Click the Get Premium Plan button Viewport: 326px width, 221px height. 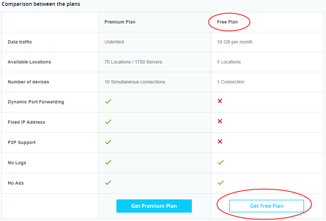click(x=154, y=206)
